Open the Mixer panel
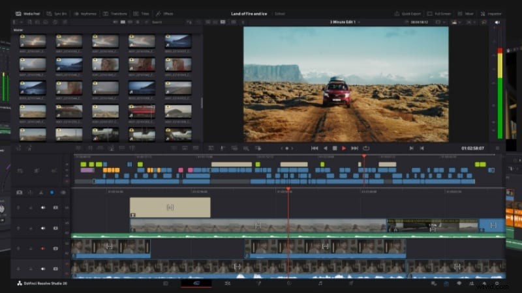Viewport: 522px width, 293px height. 465,14
